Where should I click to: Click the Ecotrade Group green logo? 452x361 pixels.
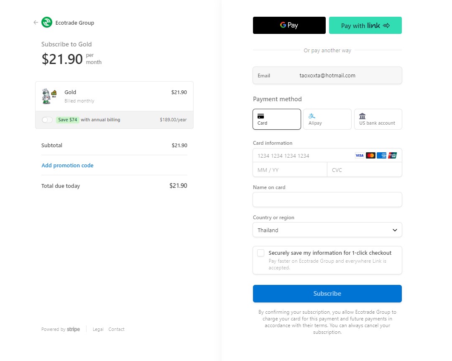[47, 23]
